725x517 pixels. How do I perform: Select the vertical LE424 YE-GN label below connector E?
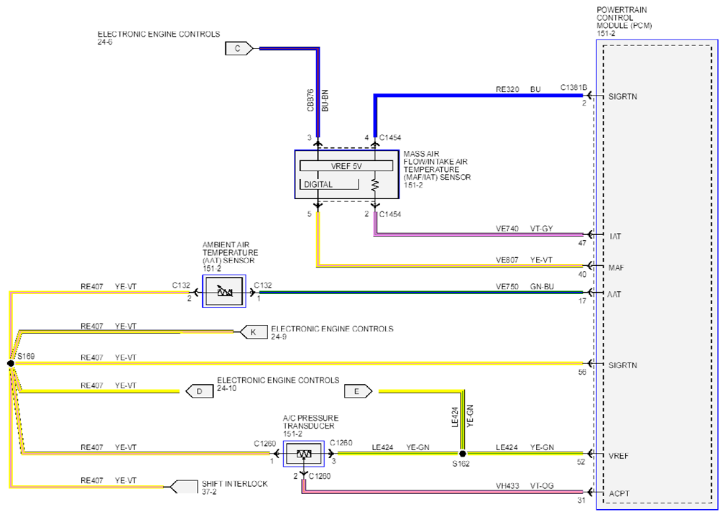pyautogui.click(x=462, y=416)
